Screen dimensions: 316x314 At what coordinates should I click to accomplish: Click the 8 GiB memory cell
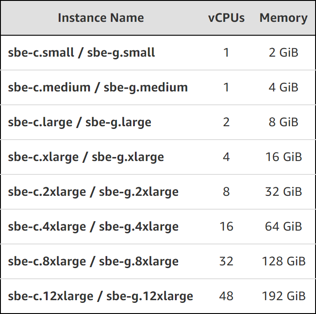284,122
